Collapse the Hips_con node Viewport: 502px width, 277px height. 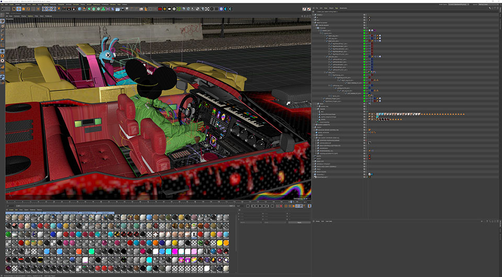pos(325,72)
